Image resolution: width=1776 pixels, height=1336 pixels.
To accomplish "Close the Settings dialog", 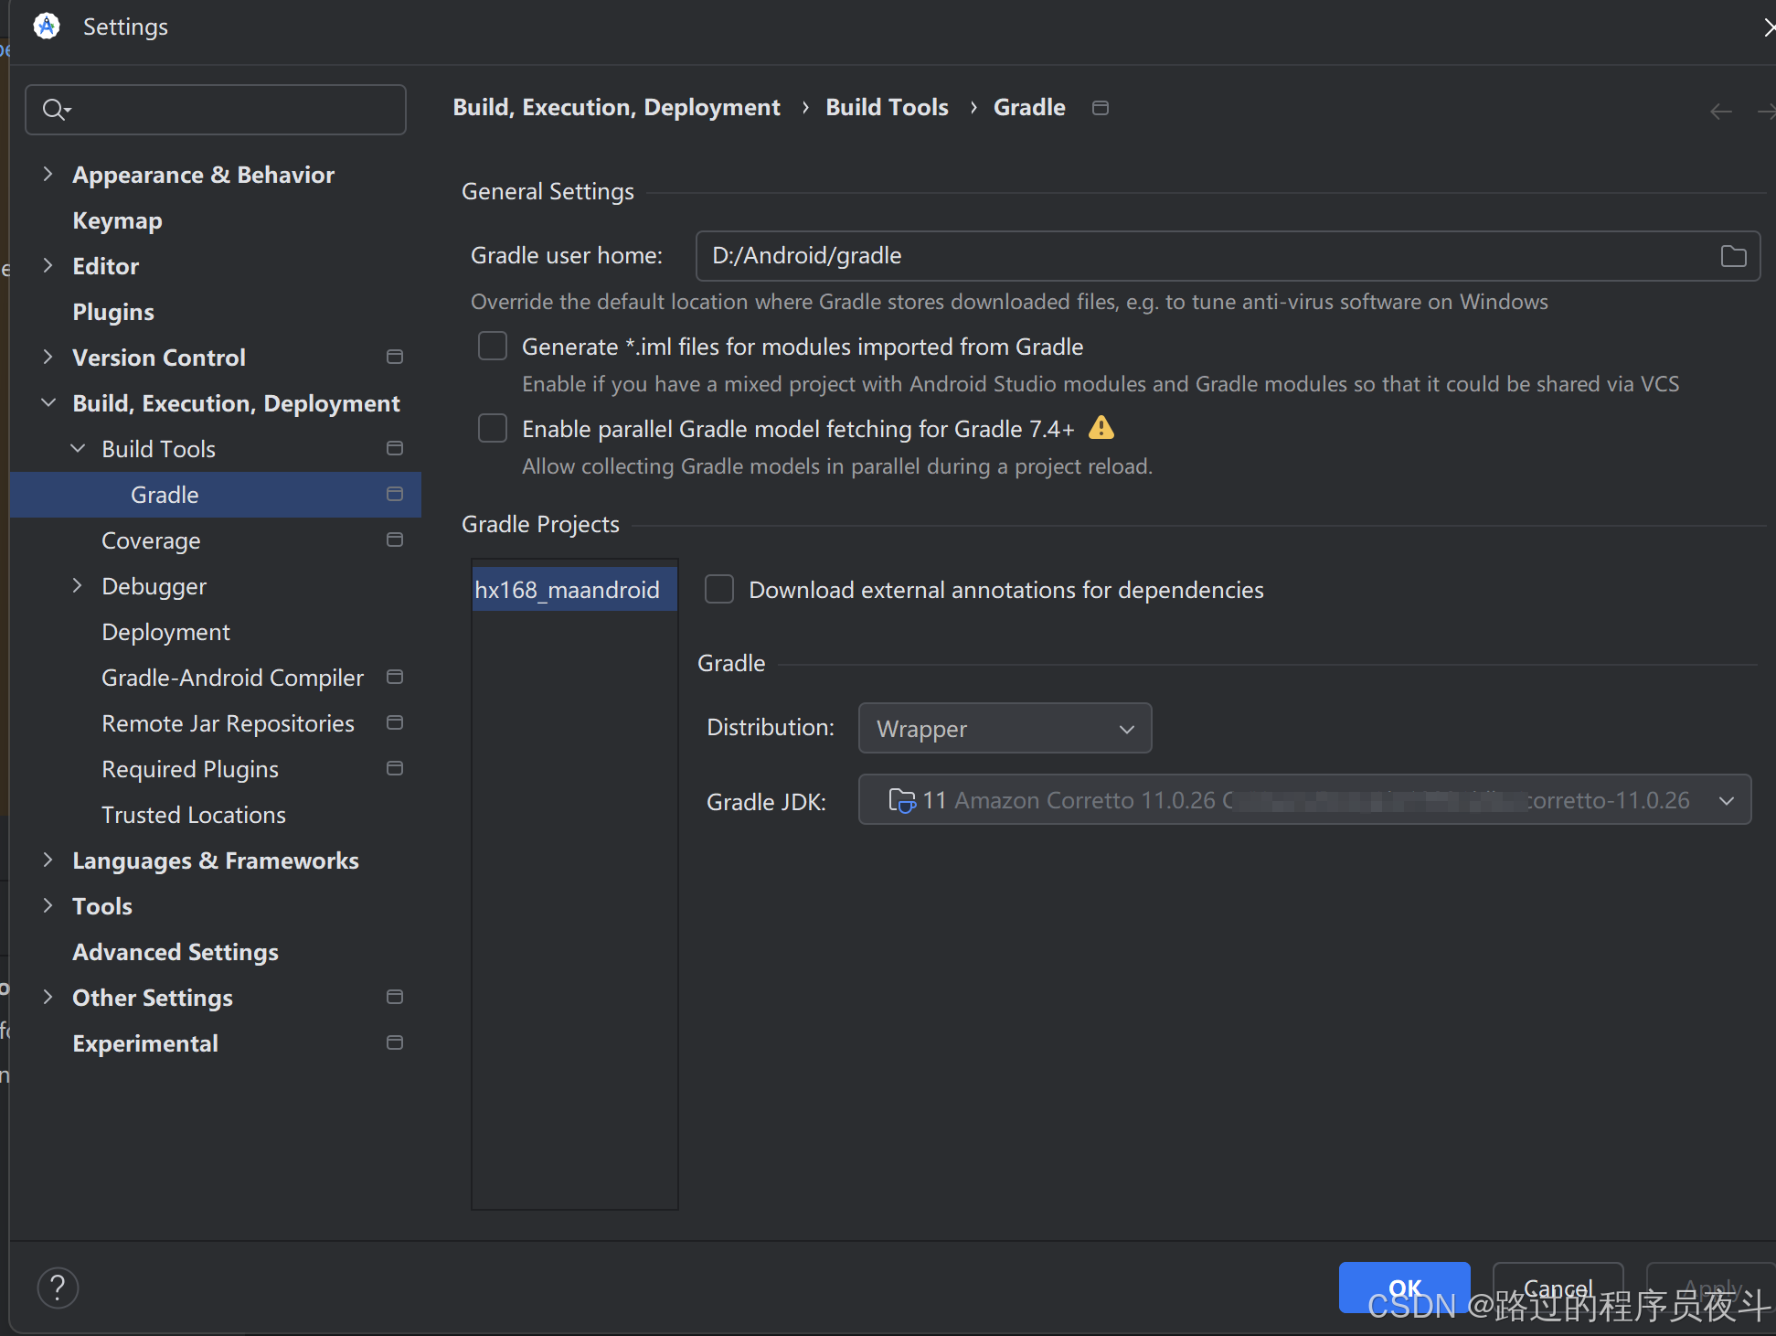I will pos(1768,27).
